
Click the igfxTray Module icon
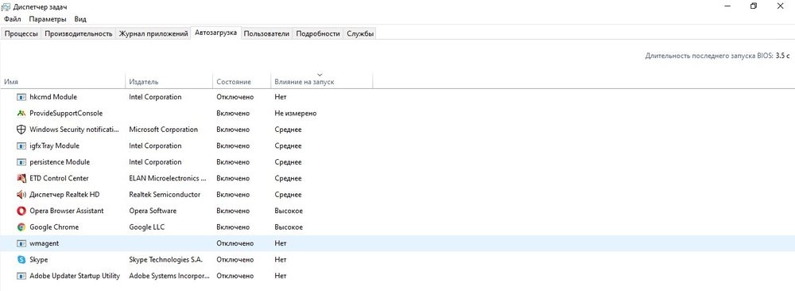[21, 145]
